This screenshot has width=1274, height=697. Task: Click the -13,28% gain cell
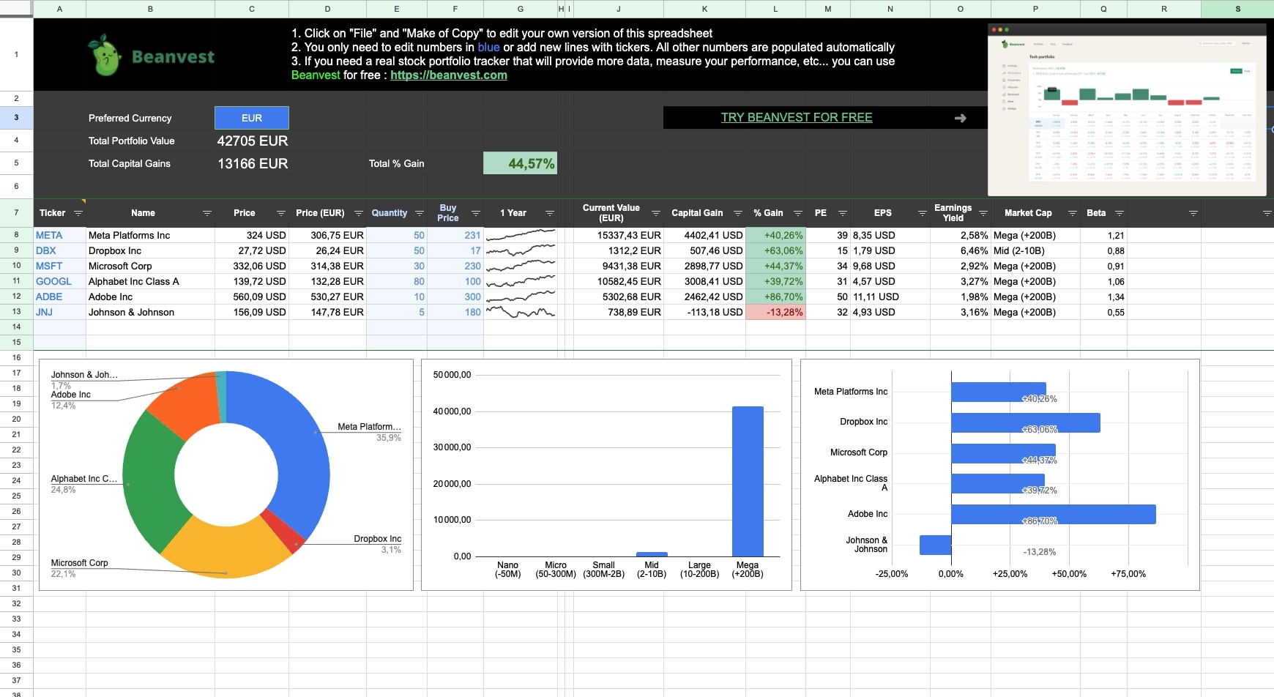point(775,312)
